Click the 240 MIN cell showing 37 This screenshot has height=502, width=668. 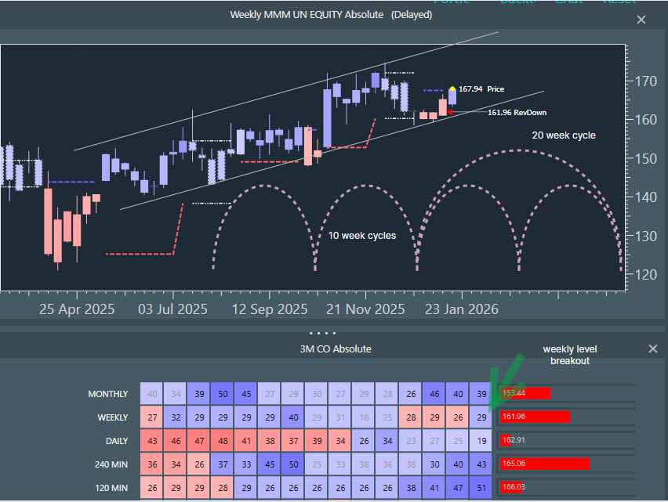click(223, 464)
